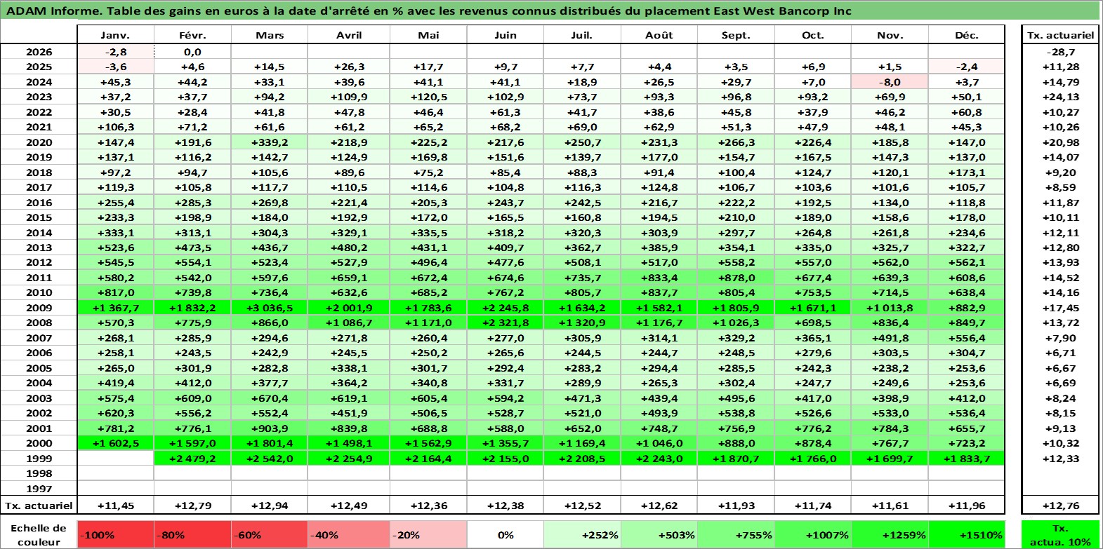
Task: Select the +173,1 cell for December 2018
Action: coord(966,172)
